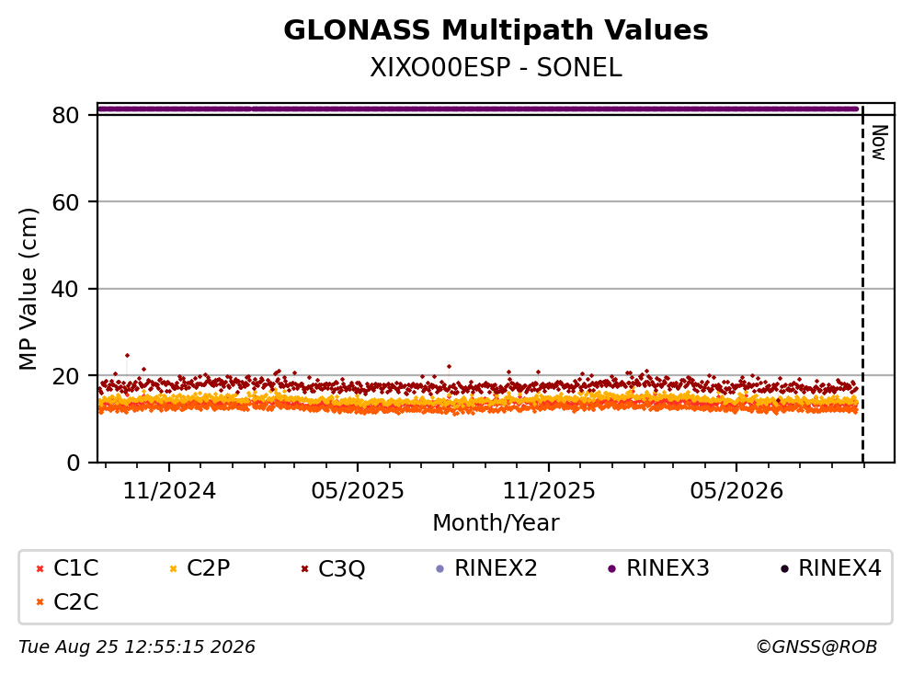Screen dimensions: 913x675
Task: Click the XIXO00ESP - SONEL subtitle
Action: coord(496,68)
